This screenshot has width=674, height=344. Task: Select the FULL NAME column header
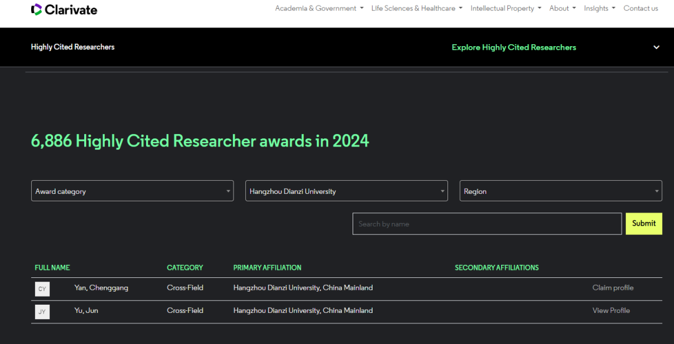tap(52, 267)
